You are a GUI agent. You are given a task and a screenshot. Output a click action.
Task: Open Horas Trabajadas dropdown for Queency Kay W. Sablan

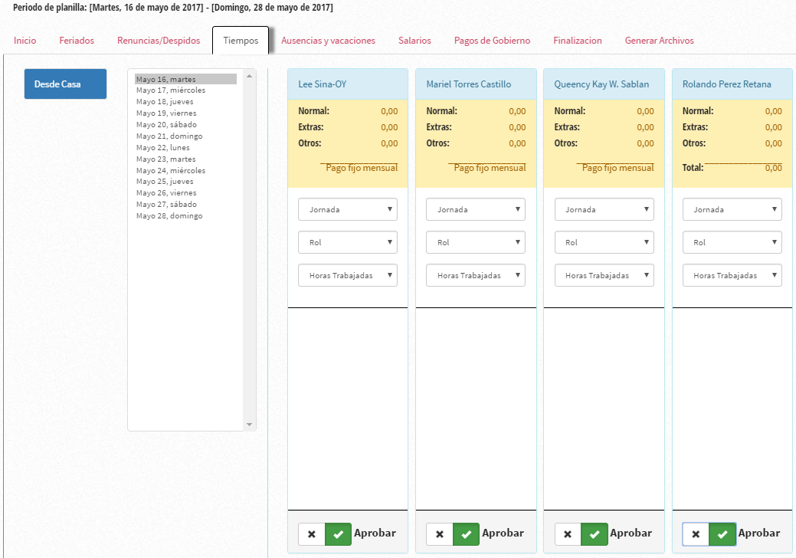point(604,275)
